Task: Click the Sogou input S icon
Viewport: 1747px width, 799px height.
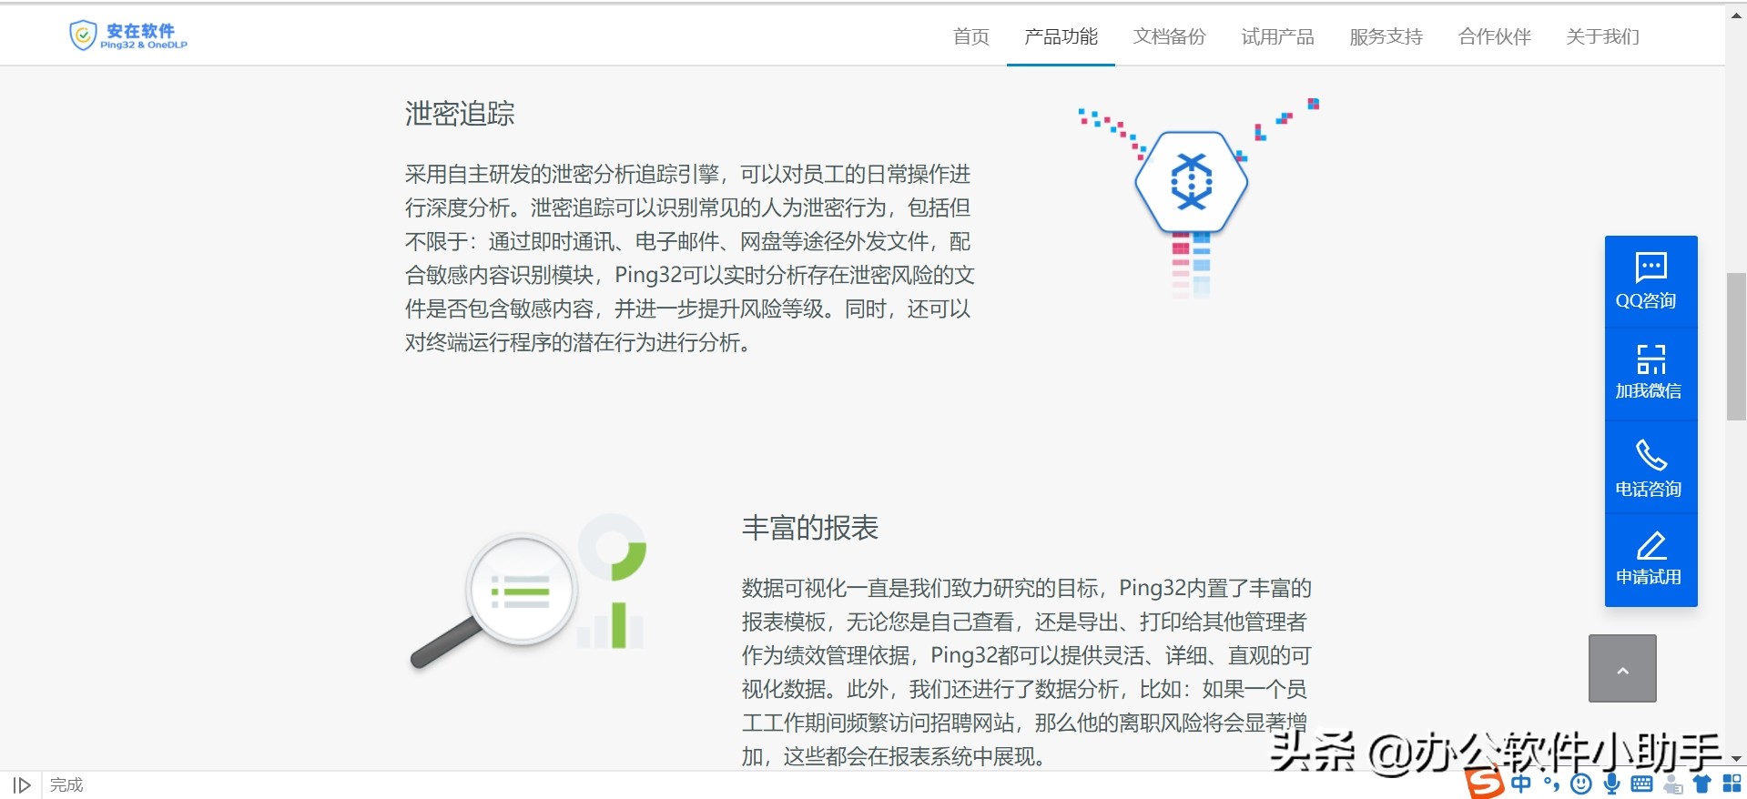Action: [x=1486, y=784]
